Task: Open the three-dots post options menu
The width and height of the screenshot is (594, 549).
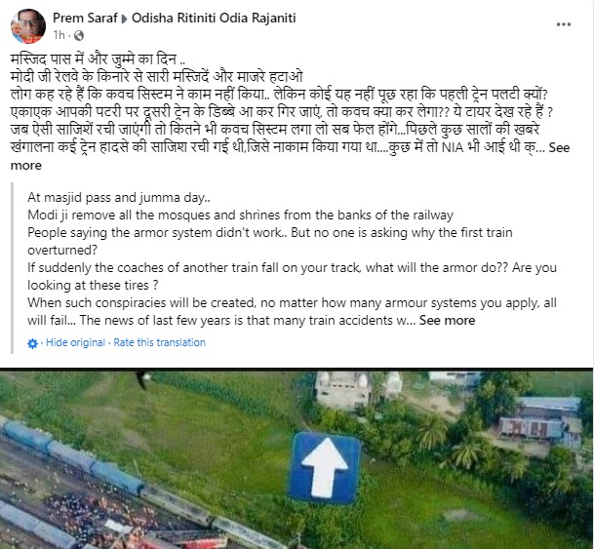Action: [x=564, y=24]
